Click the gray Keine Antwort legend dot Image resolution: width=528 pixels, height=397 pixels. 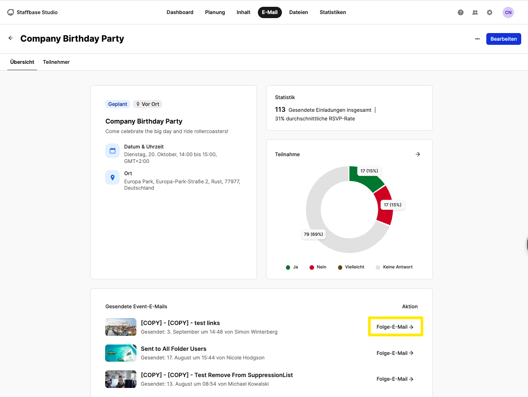378,268
